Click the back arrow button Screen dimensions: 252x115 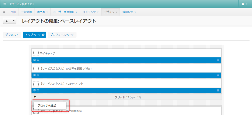pos(7,21)
